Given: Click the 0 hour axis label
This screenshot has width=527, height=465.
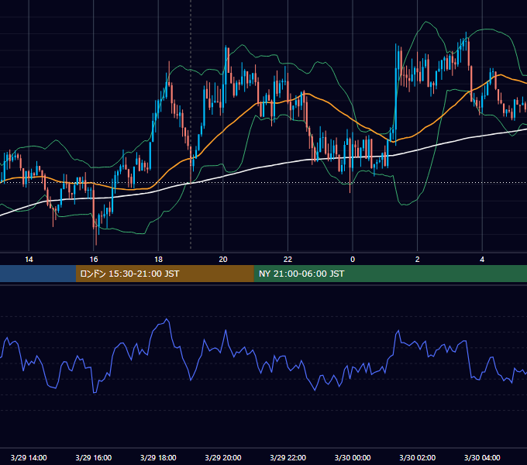Looking at the screenshot, I should [x=353, y=260].
